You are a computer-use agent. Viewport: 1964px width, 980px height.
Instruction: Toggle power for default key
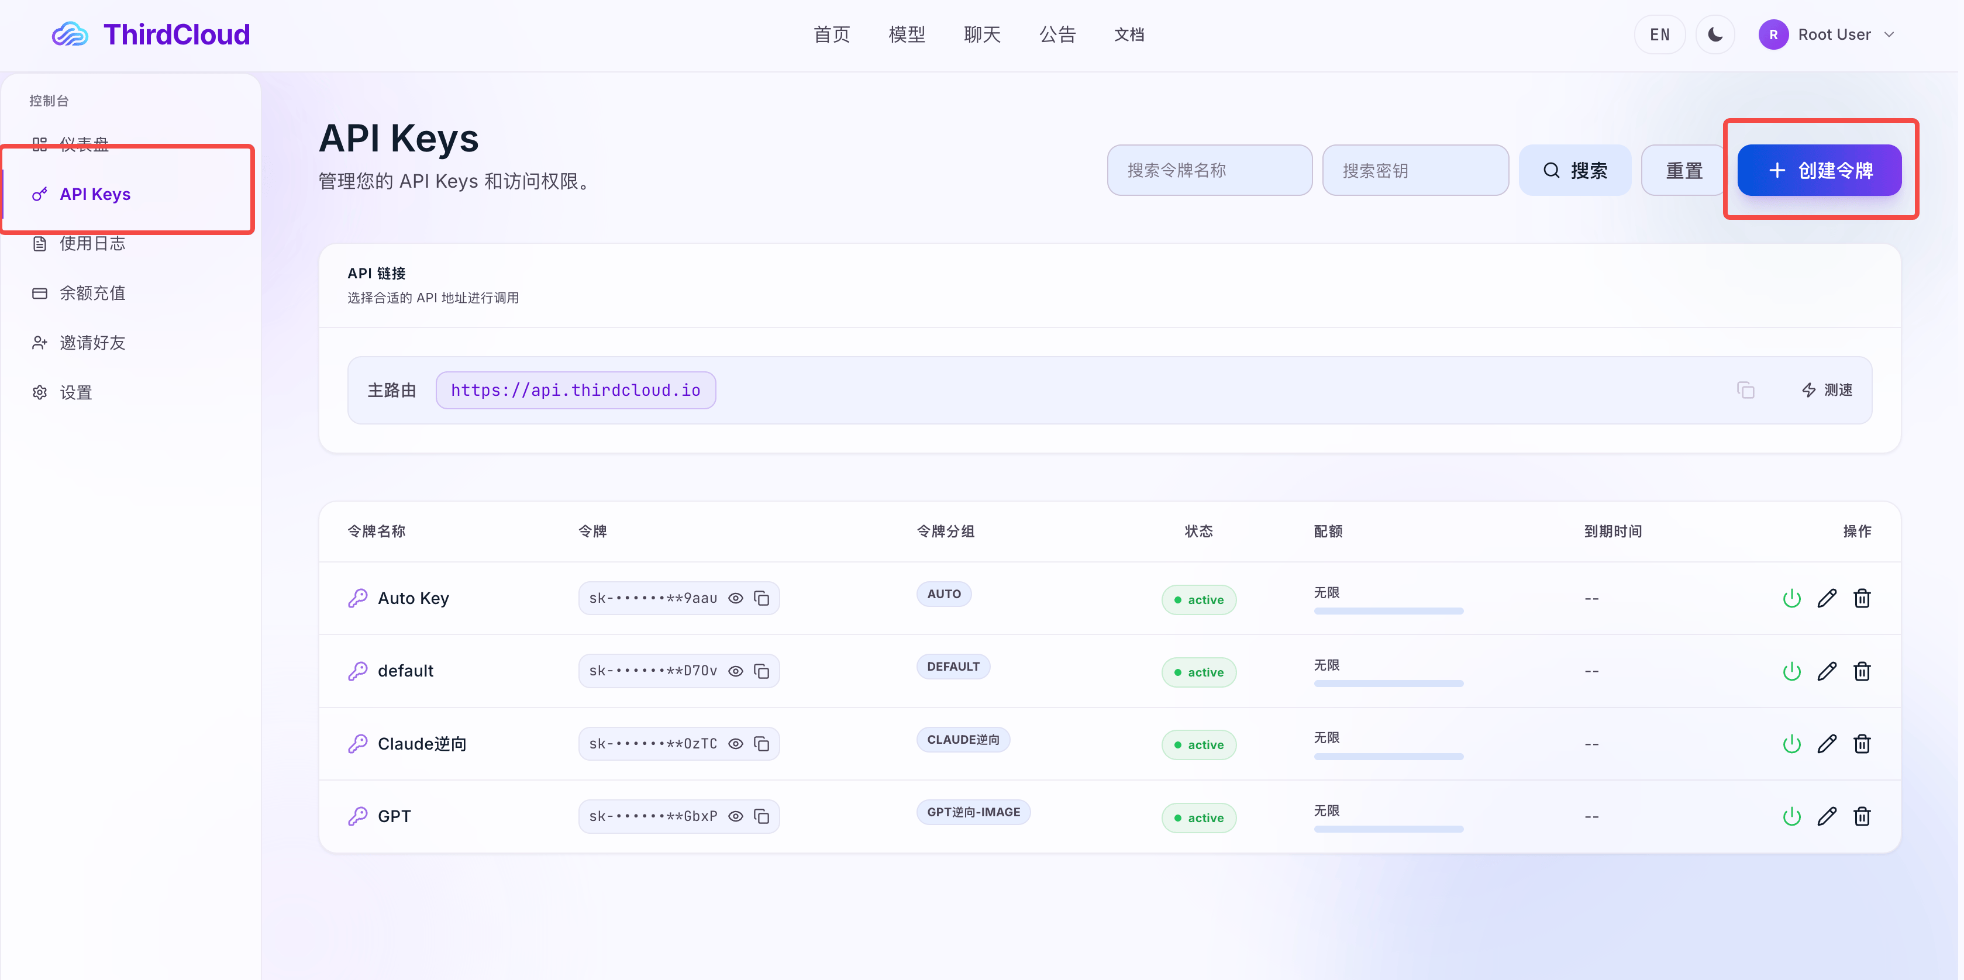point(1791,671)
